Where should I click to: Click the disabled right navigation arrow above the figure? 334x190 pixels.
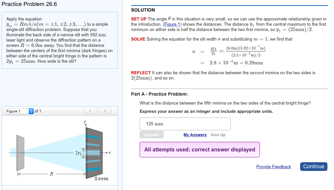pyautogui.click(x=105, y=111)
